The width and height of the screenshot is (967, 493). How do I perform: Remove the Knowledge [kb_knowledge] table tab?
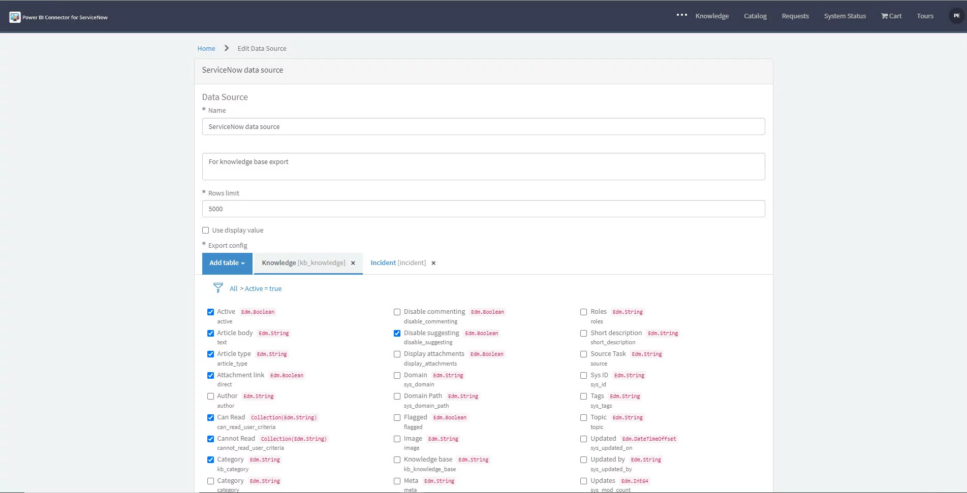point(353,263)
